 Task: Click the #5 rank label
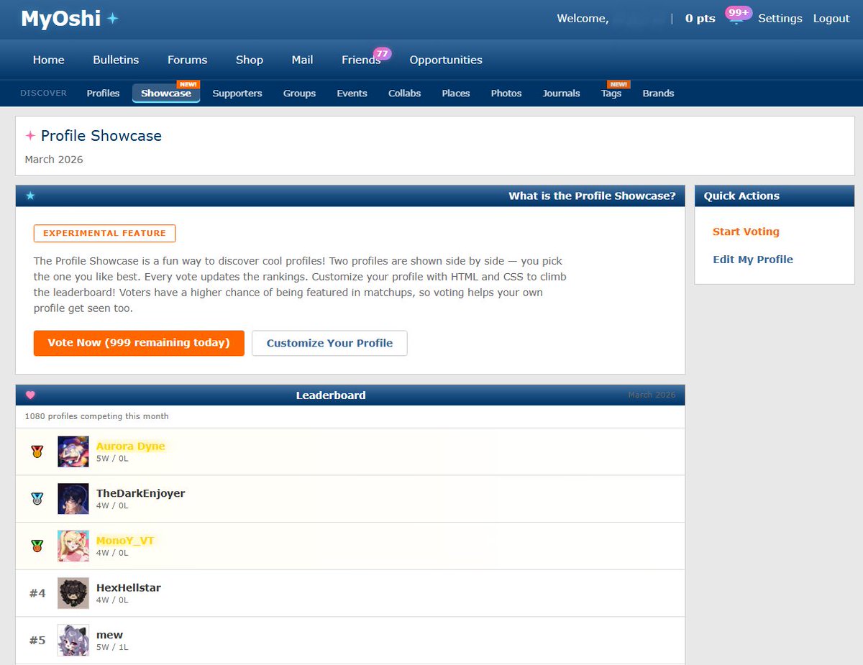point(37,640)
